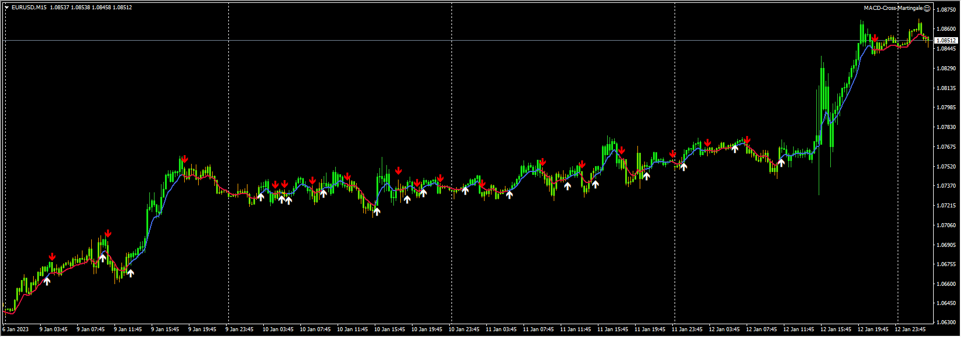This screenshot has height=337, width=961.
Task: Click the 1.08750 price scale label
Action: 946,10
